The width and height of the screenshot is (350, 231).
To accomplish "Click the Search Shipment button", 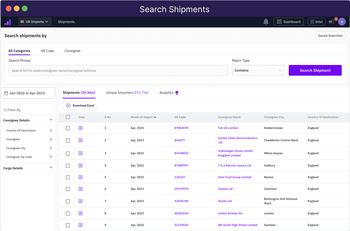I will pyautogui.click(x=315, y=70).
